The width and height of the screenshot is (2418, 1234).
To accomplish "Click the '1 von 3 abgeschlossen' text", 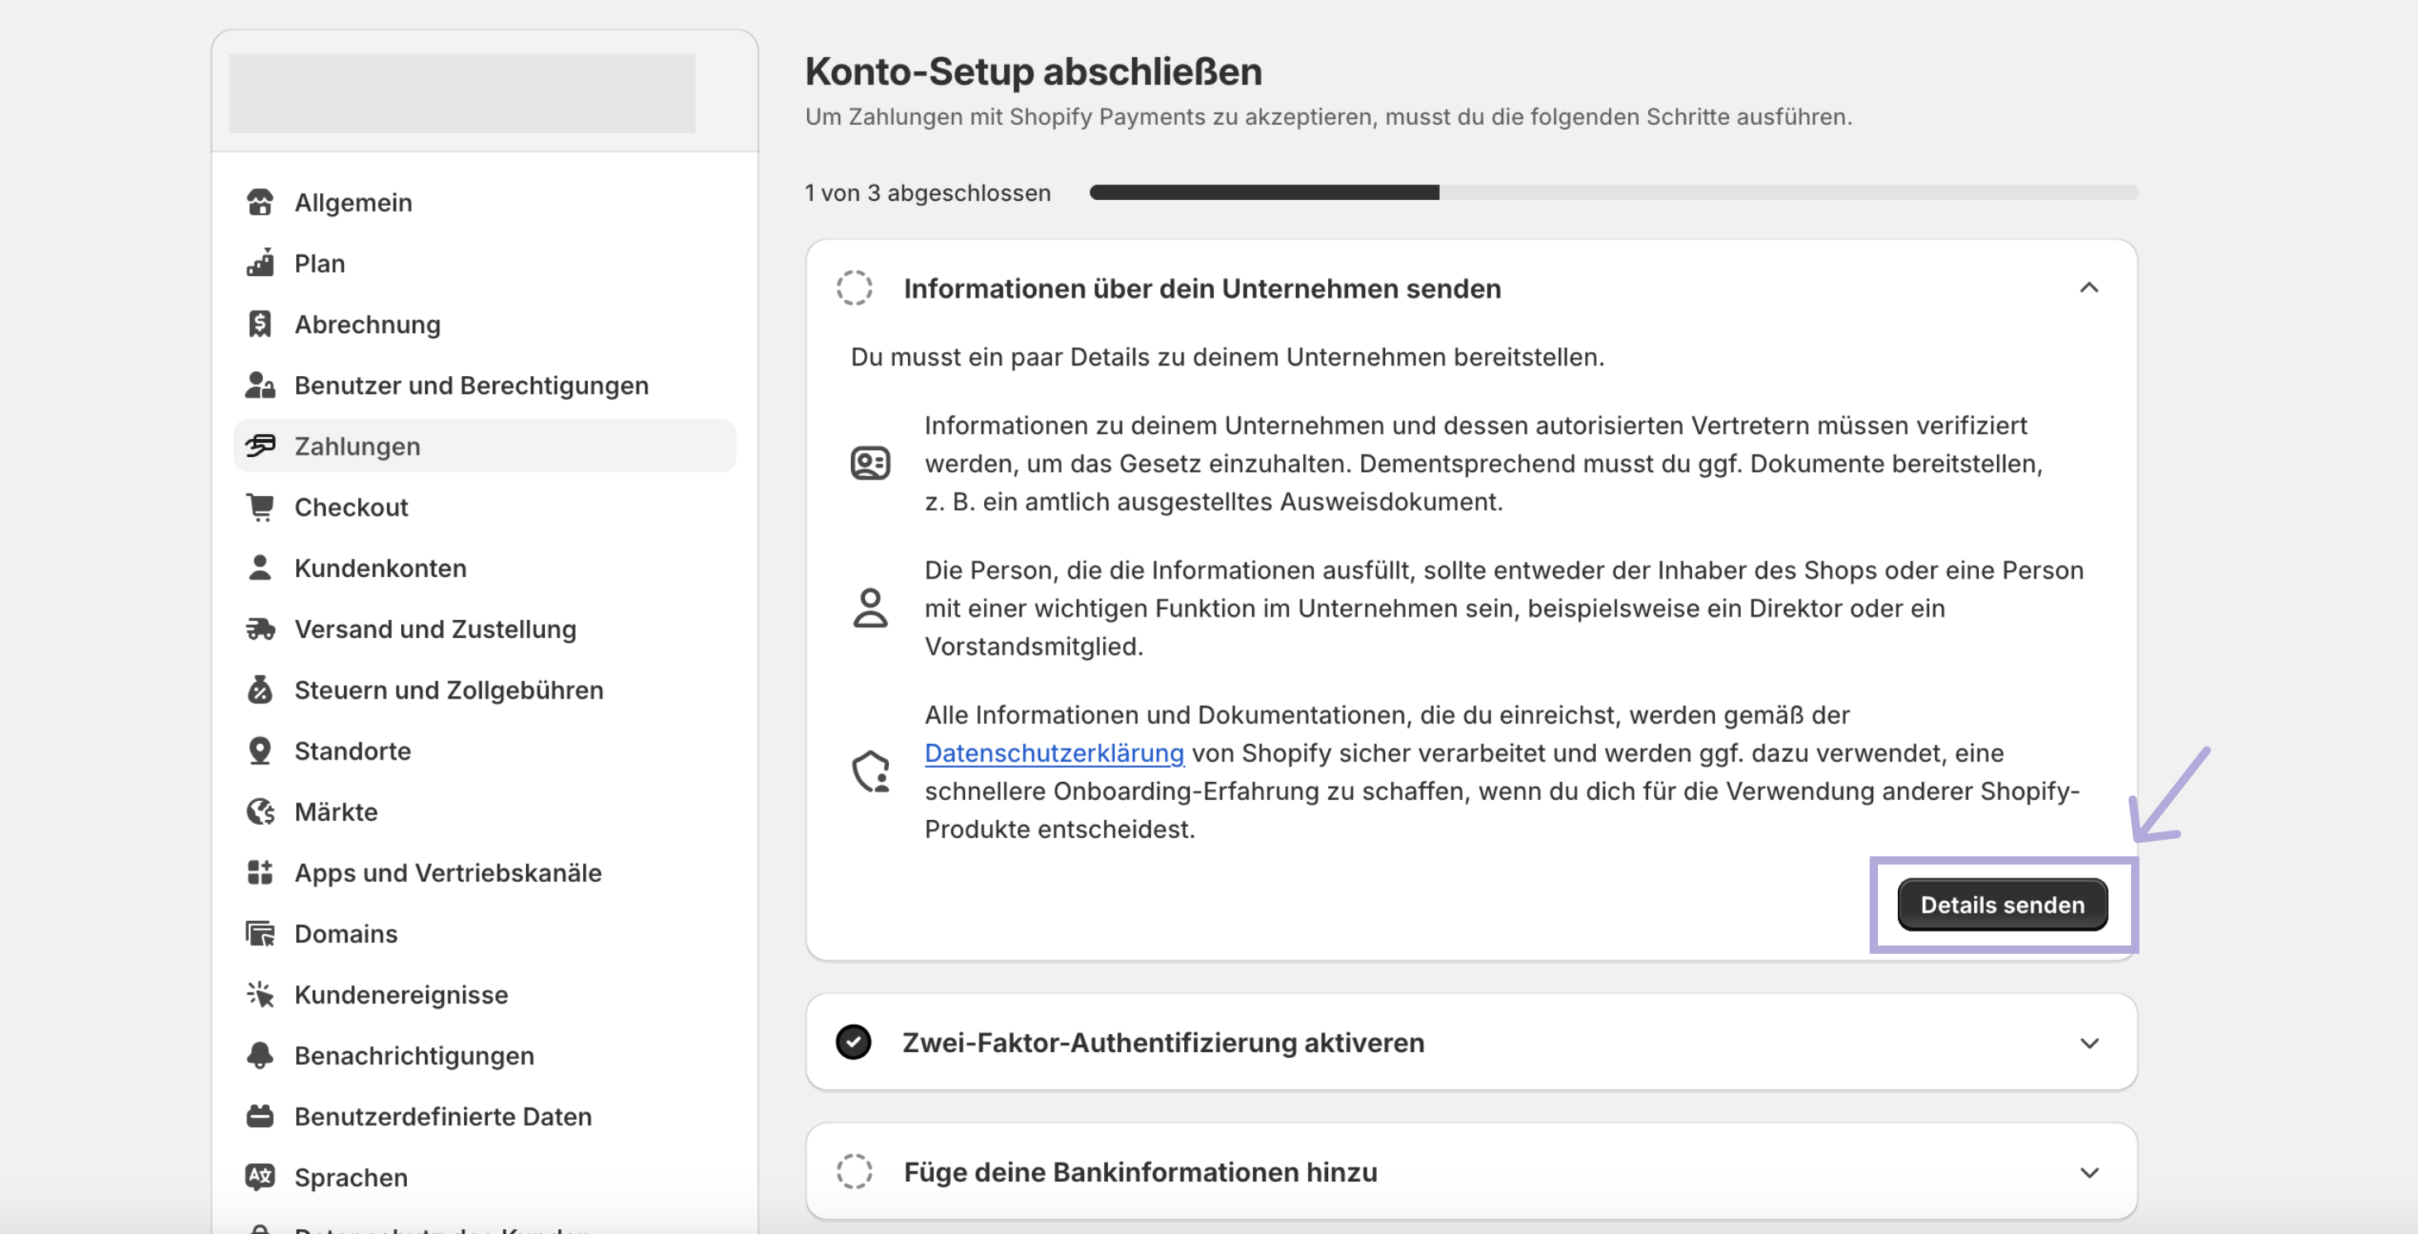I will pyautogui.click(x=927, y=193).
